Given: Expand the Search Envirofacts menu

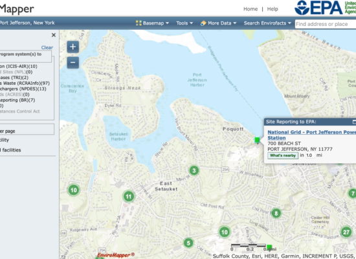Looking at the screenshot, I should pos(267,23).
